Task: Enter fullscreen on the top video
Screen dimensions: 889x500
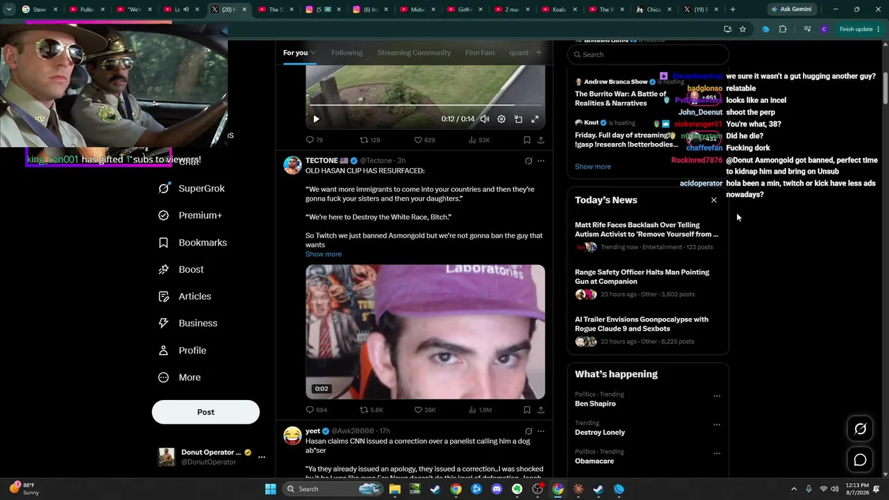Action: pos(535,119)
